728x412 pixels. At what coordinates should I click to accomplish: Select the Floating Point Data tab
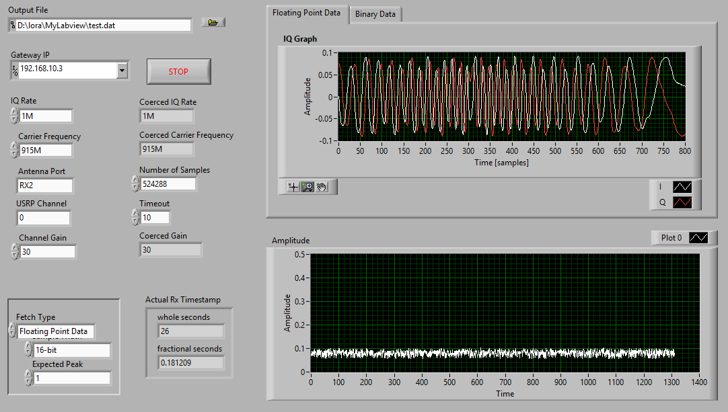coord(307,13)
